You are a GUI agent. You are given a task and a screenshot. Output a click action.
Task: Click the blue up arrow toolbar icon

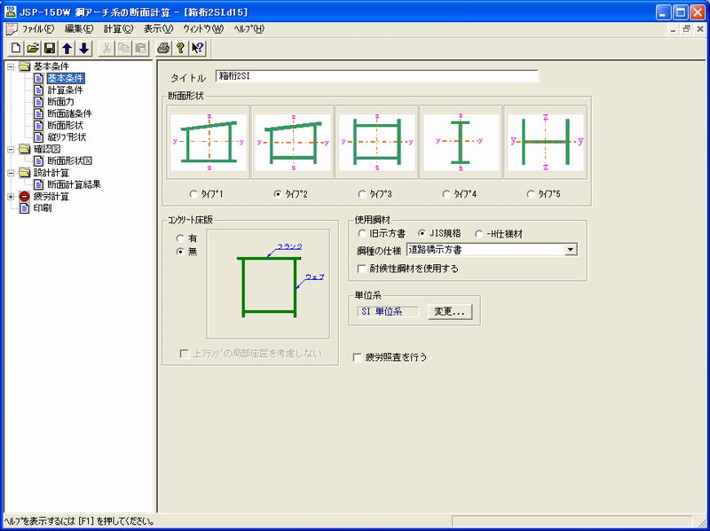tap(67, 47)
